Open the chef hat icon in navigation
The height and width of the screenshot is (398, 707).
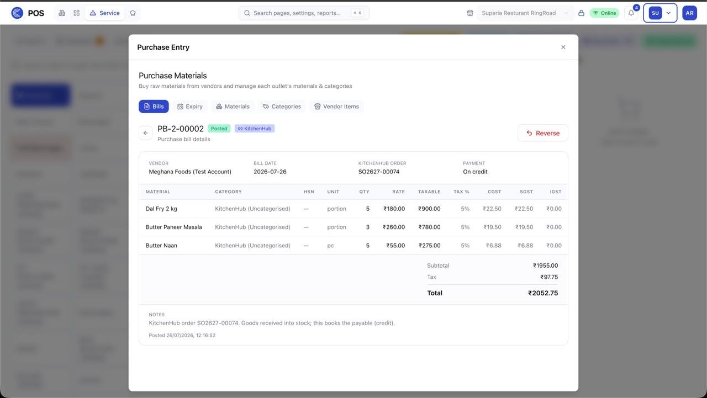[133, 13]
